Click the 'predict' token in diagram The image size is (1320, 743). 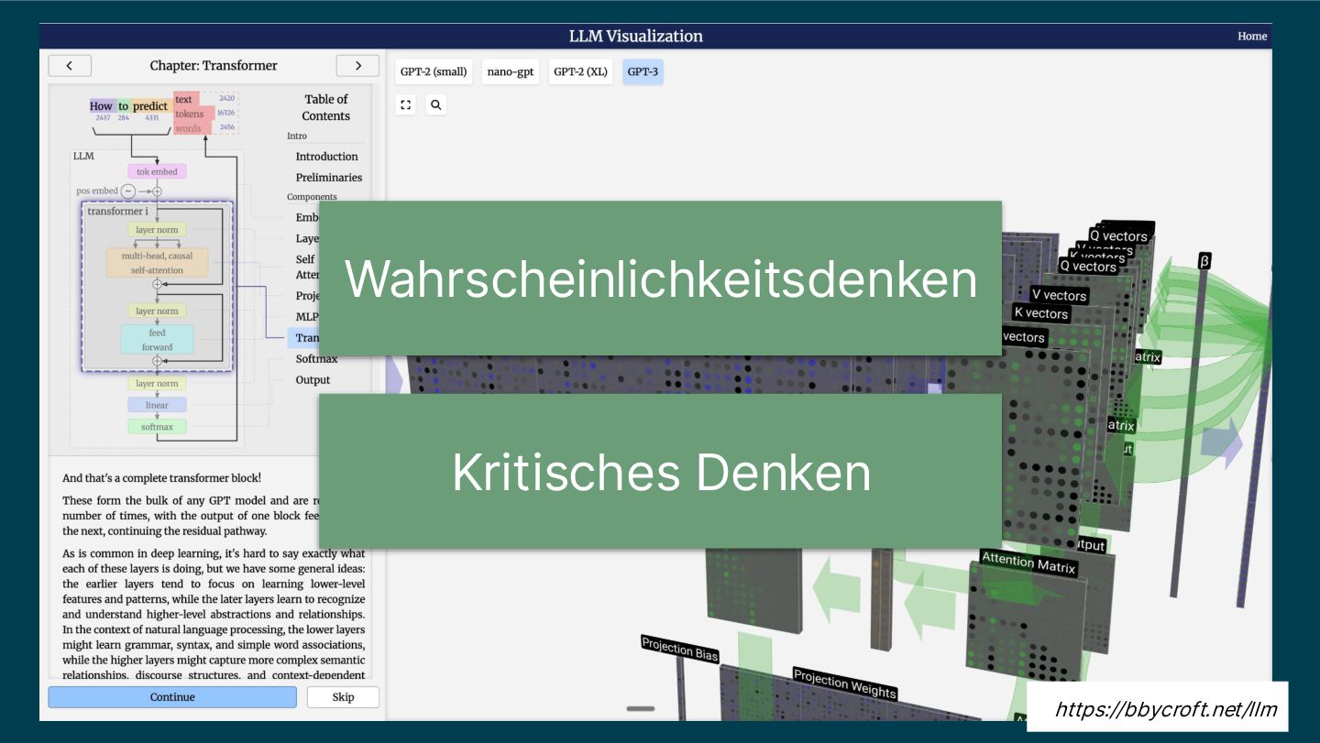(150, 106)
